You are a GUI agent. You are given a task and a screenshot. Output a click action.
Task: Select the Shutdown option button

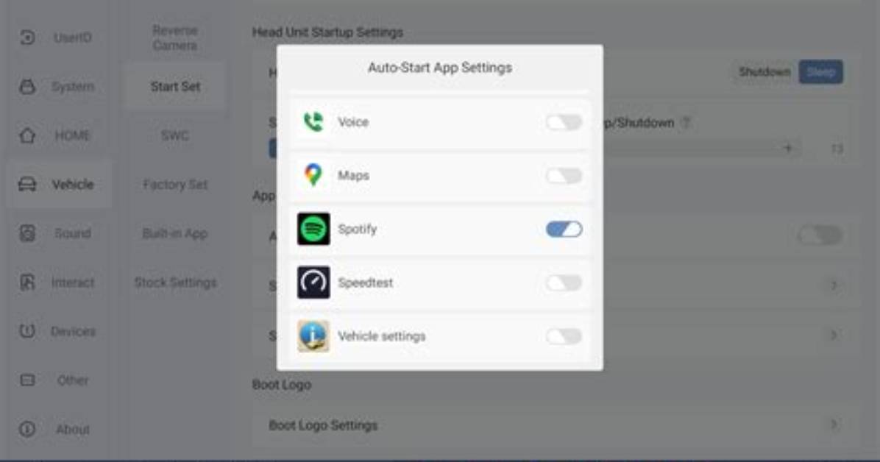point(764,72)
